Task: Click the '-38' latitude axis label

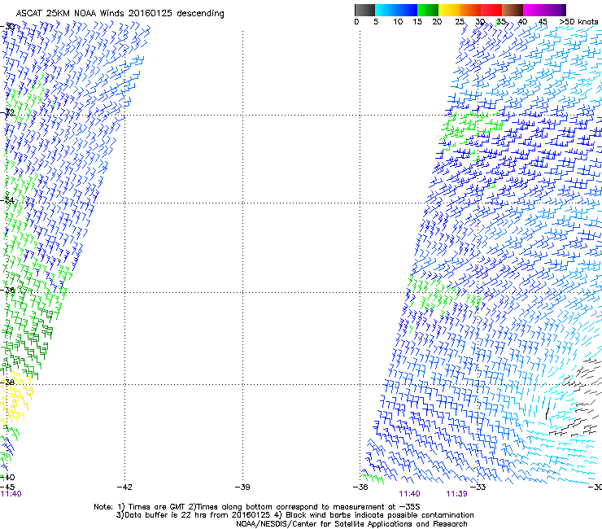Action: [7, 383]
